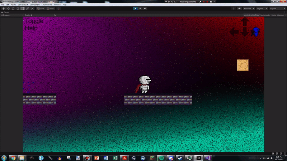Open the Layers dropdown
The image size is (287, 161).
tap(262, 9)
